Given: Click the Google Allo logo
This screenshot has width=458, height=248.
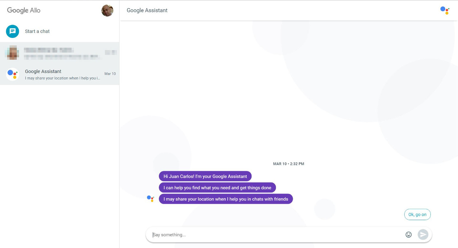Looking at the screenshot, I should (x=24, y=10).
